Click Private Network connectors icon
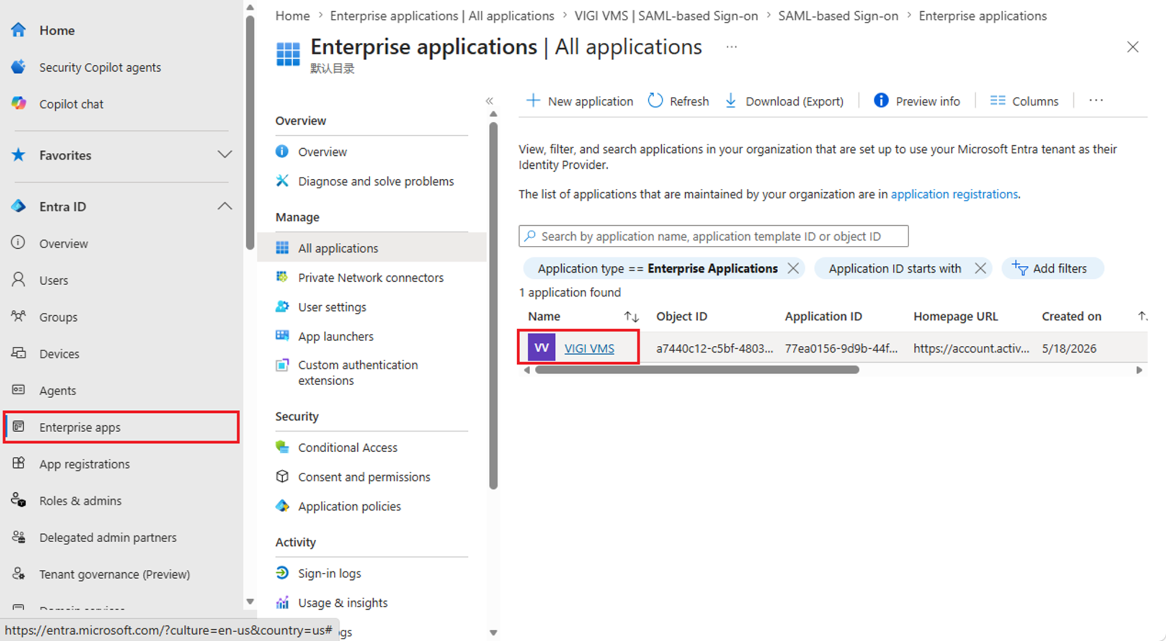Viewport: 1166px width, 641px height. point(282,277)
